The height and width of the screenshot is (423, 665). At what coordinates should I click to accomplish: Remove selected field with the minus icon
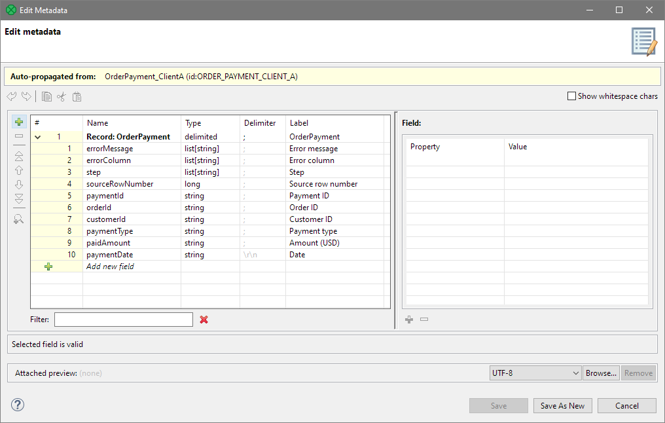pyautogui.click(x=19, y=136)
